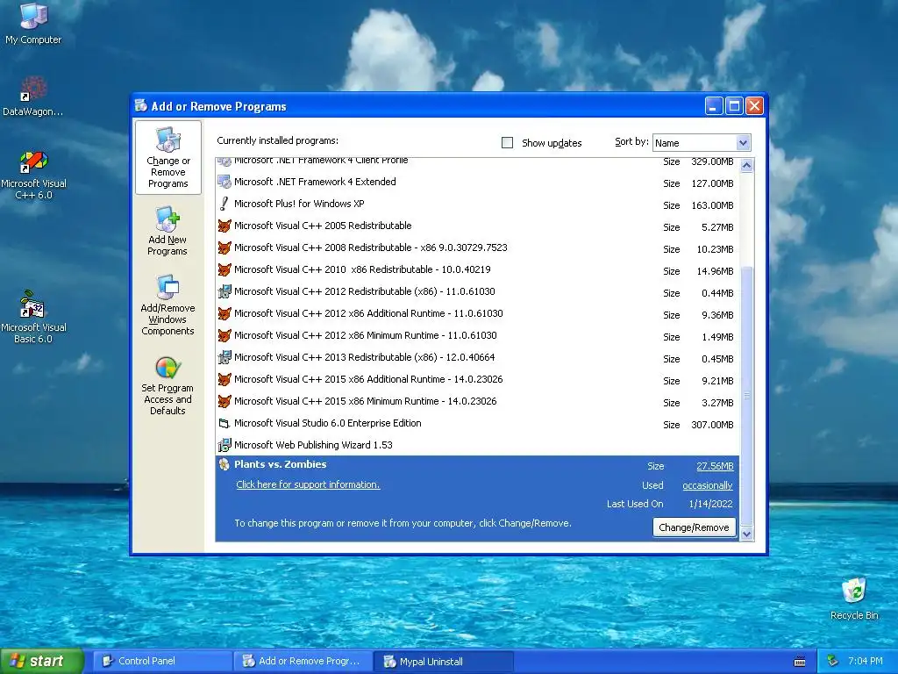Open the Recycle Bin icon
The width and height of the screenshot is (898, 674).
tap(854, 599)
